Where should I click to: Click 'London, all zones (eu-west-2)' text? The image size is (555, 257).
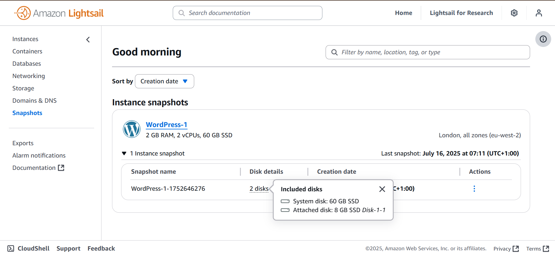[x=480, y=135]
